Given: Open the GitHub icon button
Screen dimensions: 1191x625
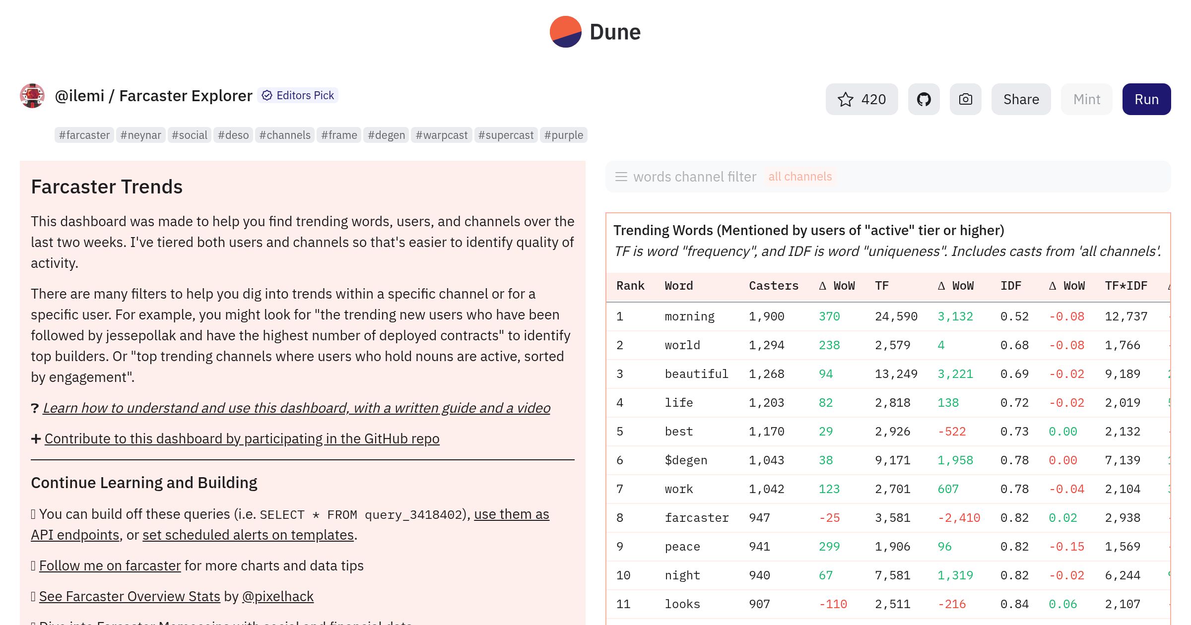Looking at the screenshot, I should (924, 99).
